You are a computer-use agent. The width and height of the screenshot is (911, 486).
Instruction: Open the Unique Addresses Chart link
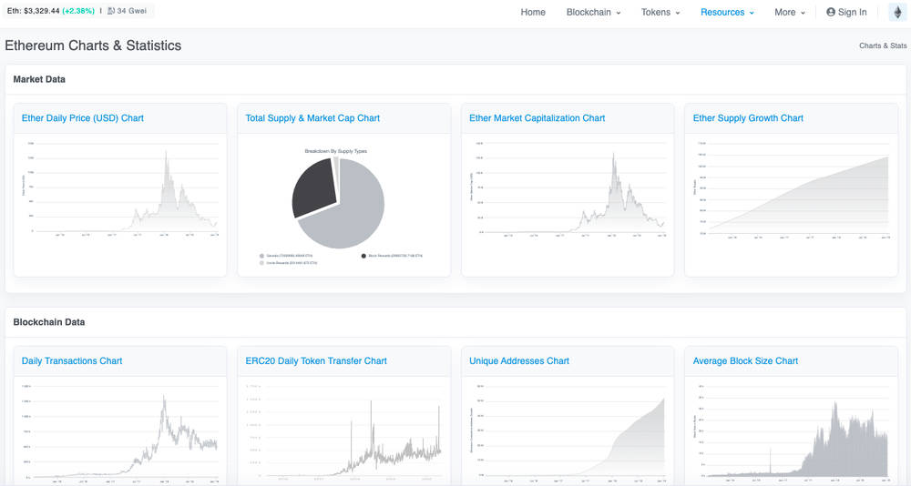point(519,360)
